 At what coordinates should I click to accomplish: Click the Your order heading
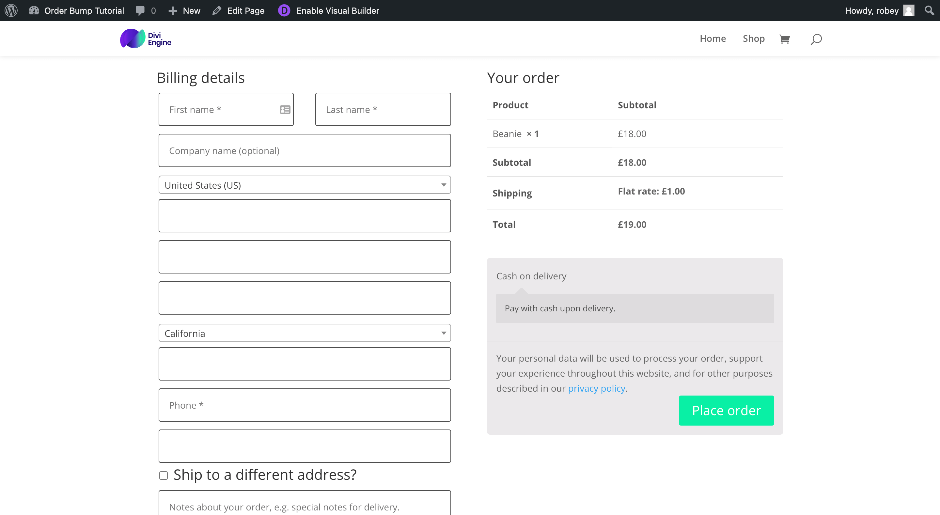tap(523, 78)
